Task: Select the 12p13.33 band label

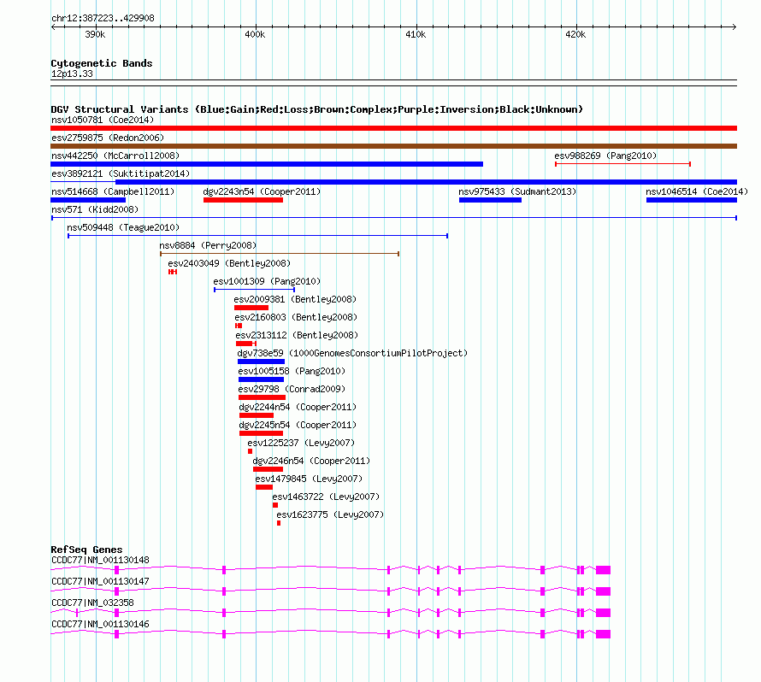Action: pos(72,73)
